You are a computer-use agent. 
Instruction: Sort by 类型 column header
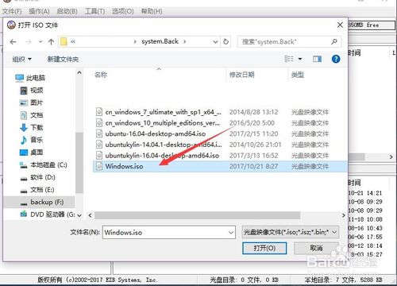click(x=298, y=75)
